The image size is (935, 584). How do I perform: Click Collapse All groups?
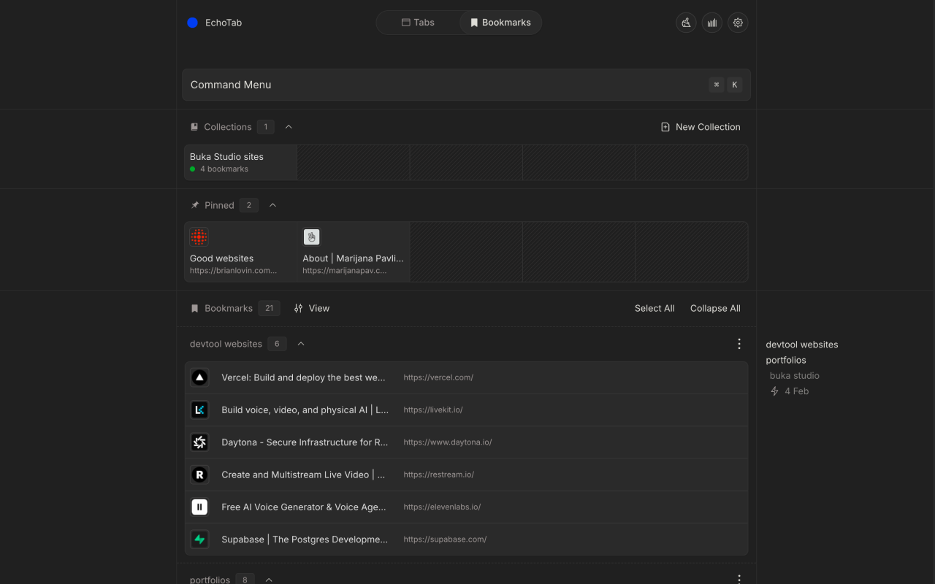coord(715,308)
